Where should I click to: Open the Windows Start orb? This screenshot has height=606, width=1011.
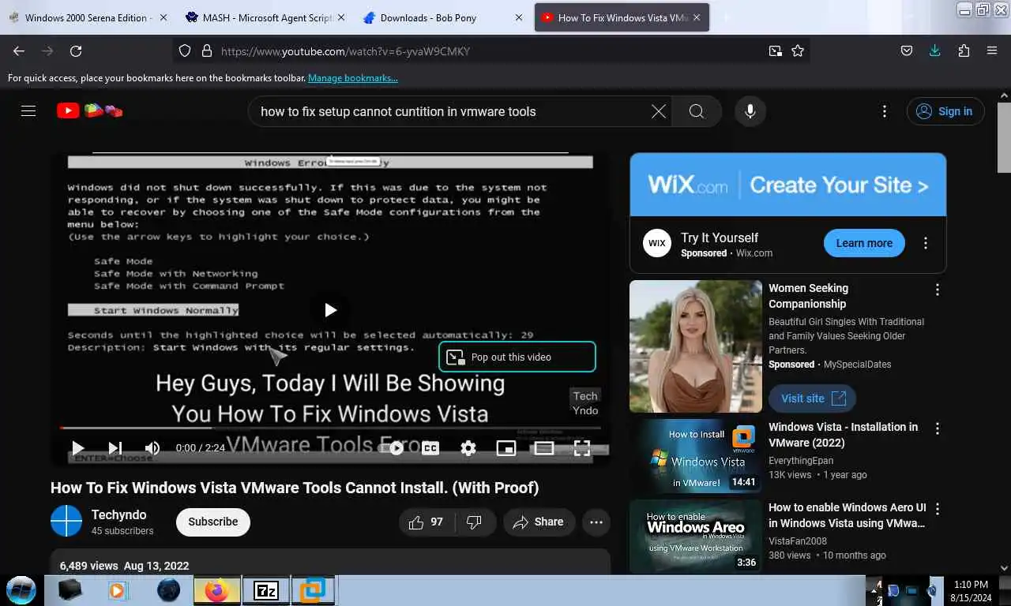tap(21, 589)
